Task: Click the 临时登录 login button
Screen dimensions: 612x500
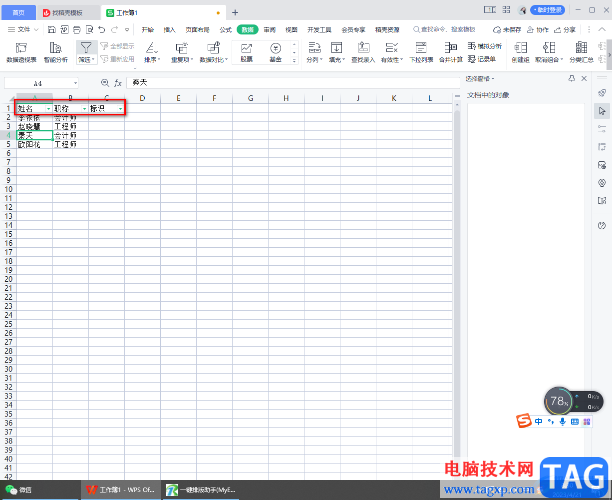Action: click(x=548, y=10)
